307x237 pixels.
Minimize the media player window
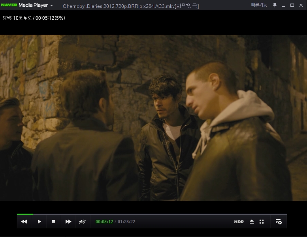click(x=284, y=5)
